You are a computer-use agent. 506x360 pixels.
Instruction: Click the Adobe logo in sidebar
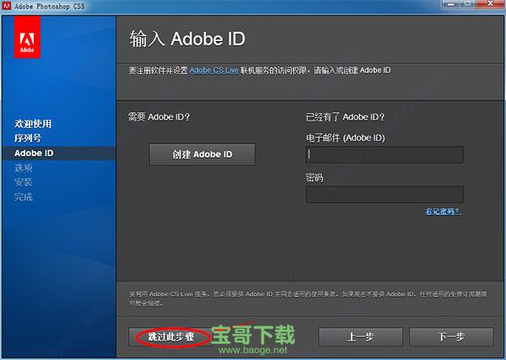(27, 37)
